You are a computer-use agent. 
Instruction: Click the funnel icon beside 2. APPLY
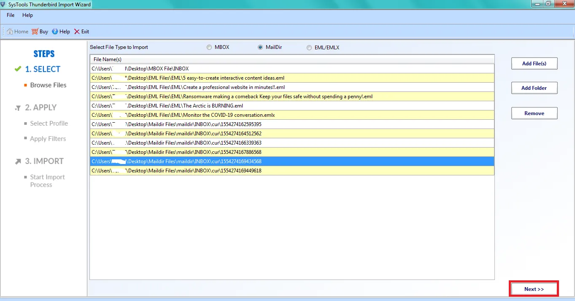pyautogui.click(x=18, y=108)
